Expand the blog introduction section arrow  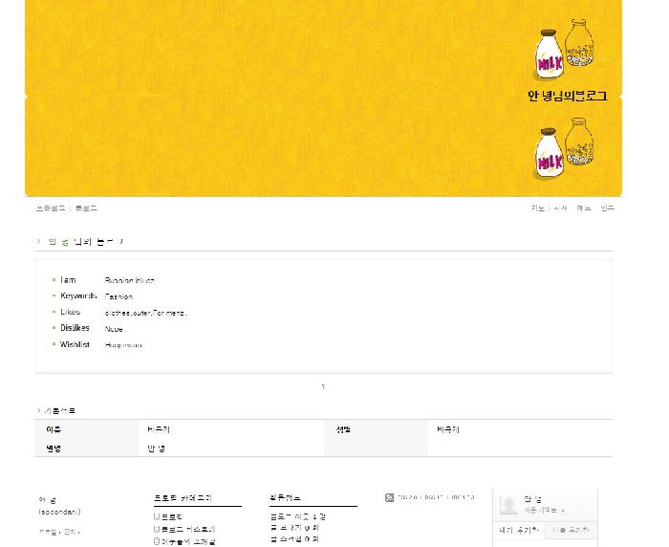[39, 242]
